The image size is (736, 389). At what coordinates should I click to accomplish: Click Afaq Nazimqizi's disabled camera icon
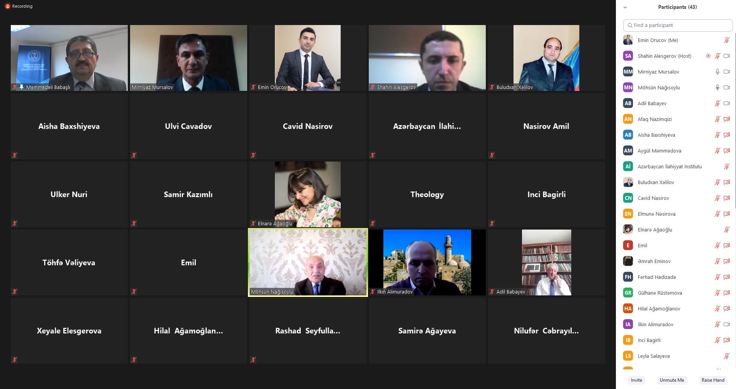tap(727, 119)
